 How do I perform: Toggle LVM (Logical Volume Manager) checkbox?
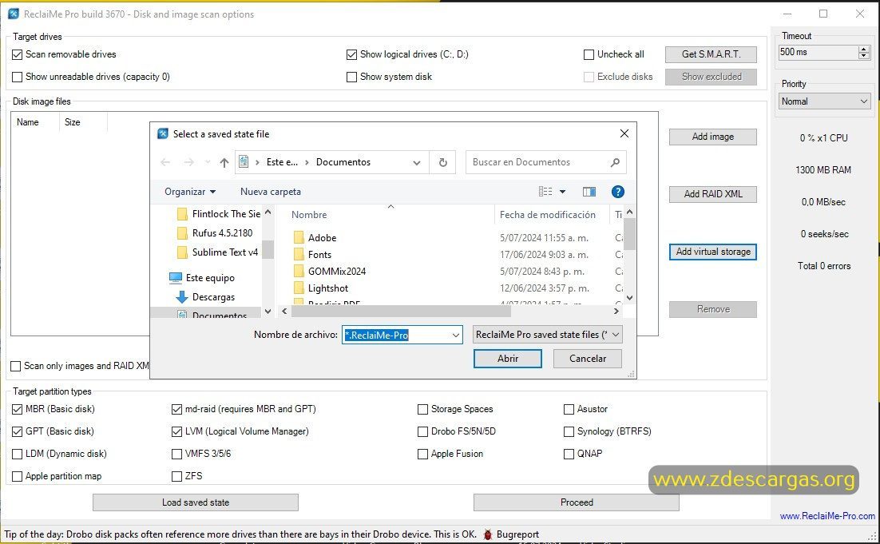pyautogui.click(x=176, y=431)
